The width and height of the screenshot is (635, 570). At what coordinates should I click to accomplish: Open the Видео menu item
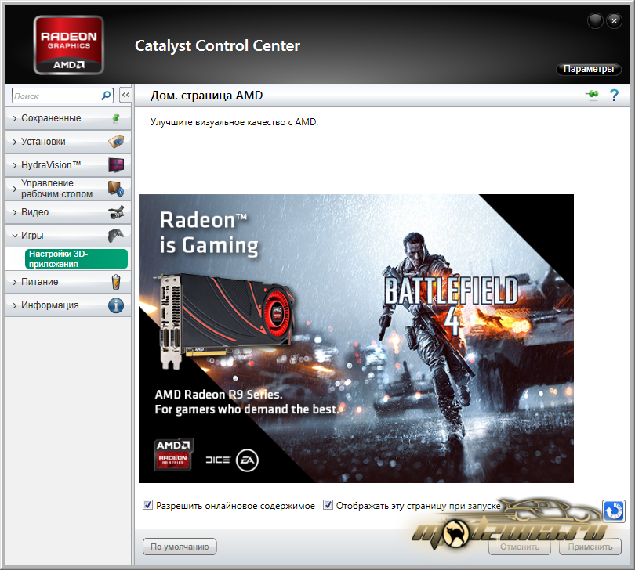pos(68,212)
